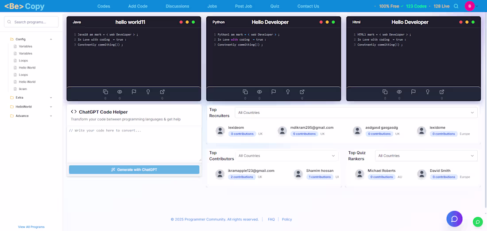View the Java hello world11 snippet
Viewport: 487px width, 231px height.
120,92
